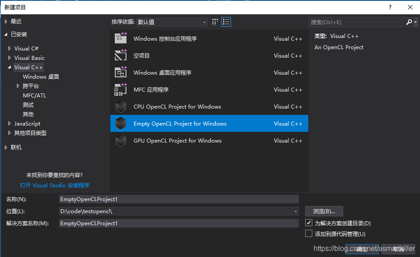Click the Windows console application icon
420x257 pixels.
(x=121, y=38)
